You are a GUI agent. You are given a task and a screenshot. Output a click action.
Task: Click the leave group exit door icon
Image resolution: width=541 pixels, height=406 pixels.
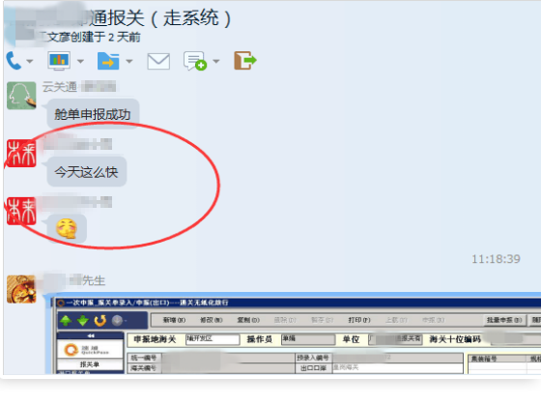(x=245, y=61)
